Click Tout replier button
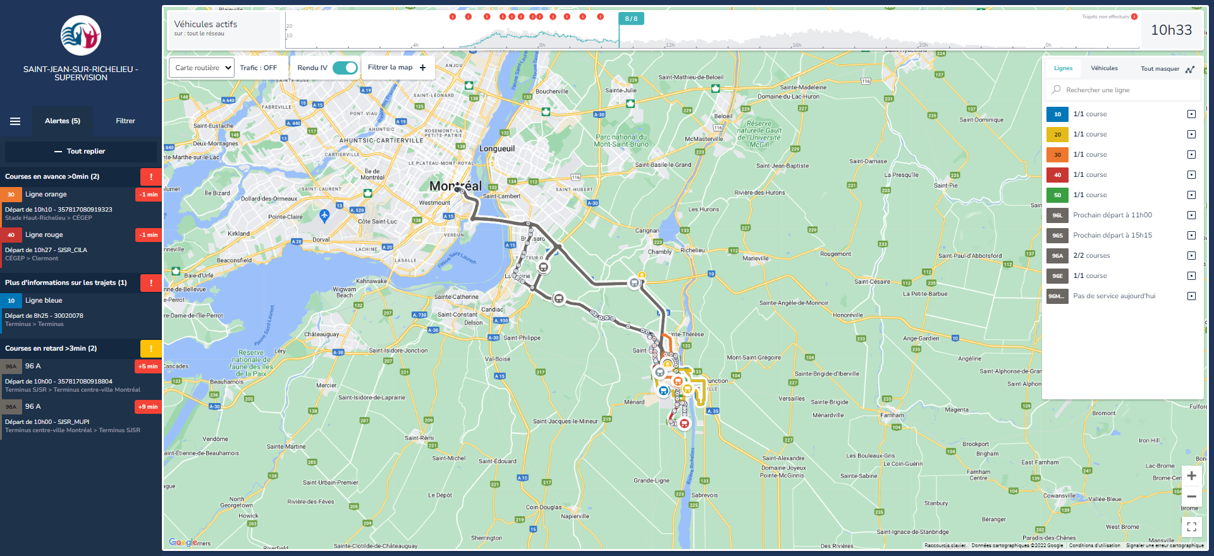The image size is (1214, 556). (x=81, y=152)
